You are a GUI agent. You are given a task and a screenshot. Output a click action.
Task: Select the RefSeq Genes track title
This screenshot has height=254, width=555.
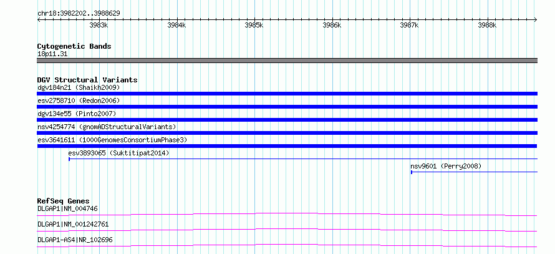pyautogui.click(x=63, y=202)
